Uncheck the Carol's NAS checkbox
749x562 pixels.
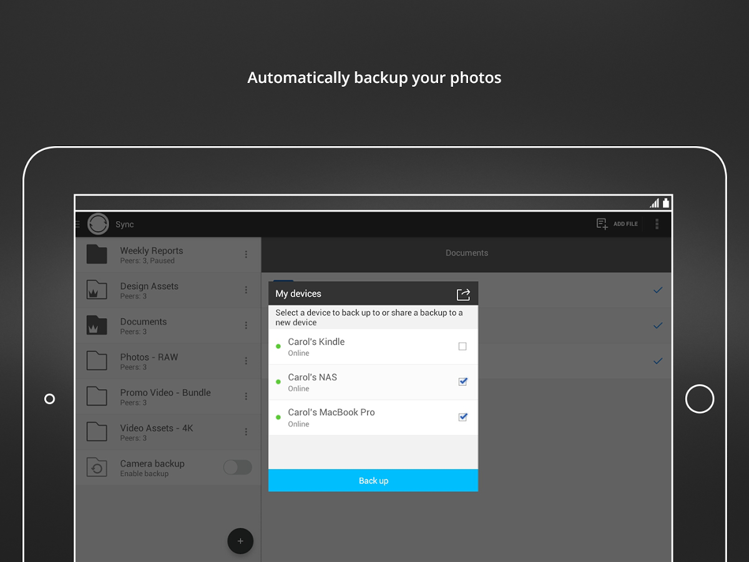[463, 382]
